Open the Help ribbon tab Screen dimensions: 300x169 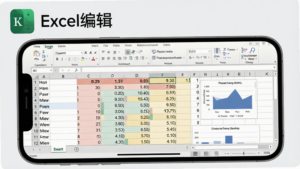click(166, 45)
